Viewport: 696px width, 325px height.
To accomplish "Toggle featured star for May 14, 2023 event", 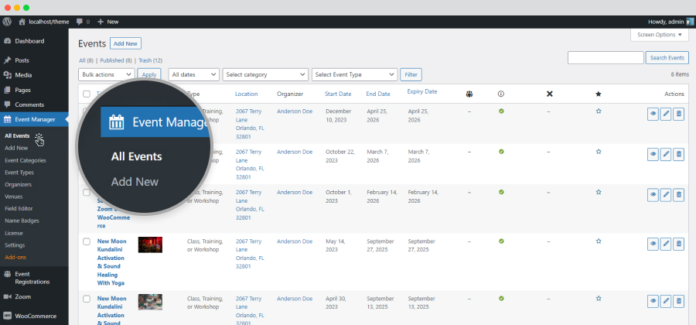I will [x=599, y=241].
